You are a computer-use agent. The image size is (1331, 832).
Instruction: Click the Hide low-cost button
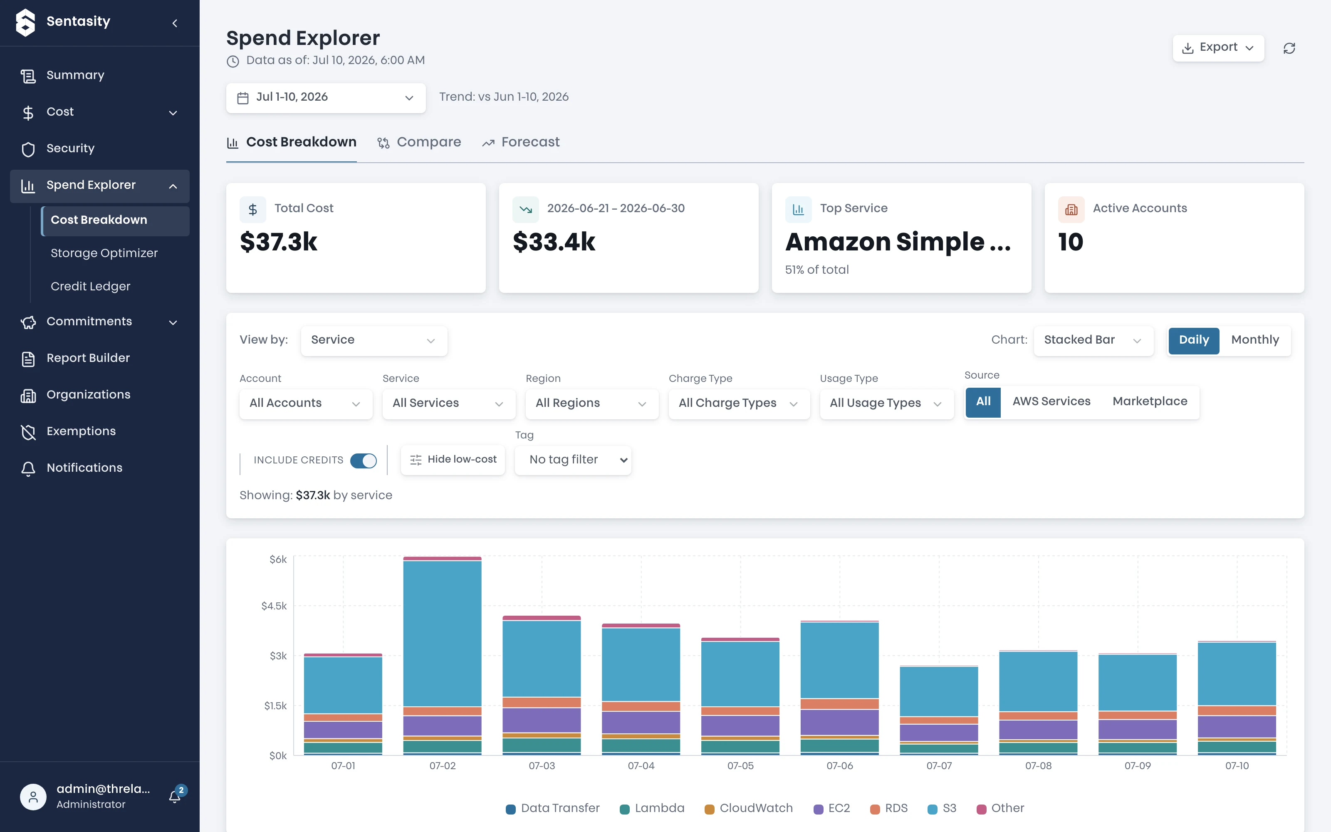point(453,460)
